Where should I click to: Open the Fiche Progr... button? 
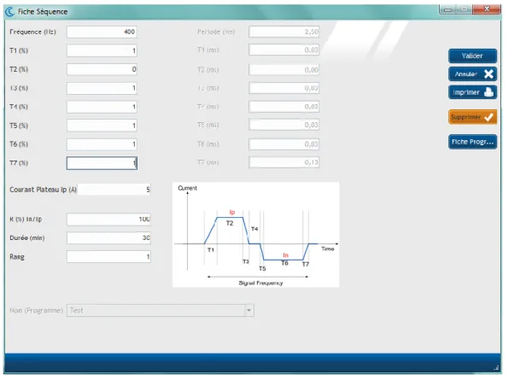pyautogui.click(x=472, y=142)
